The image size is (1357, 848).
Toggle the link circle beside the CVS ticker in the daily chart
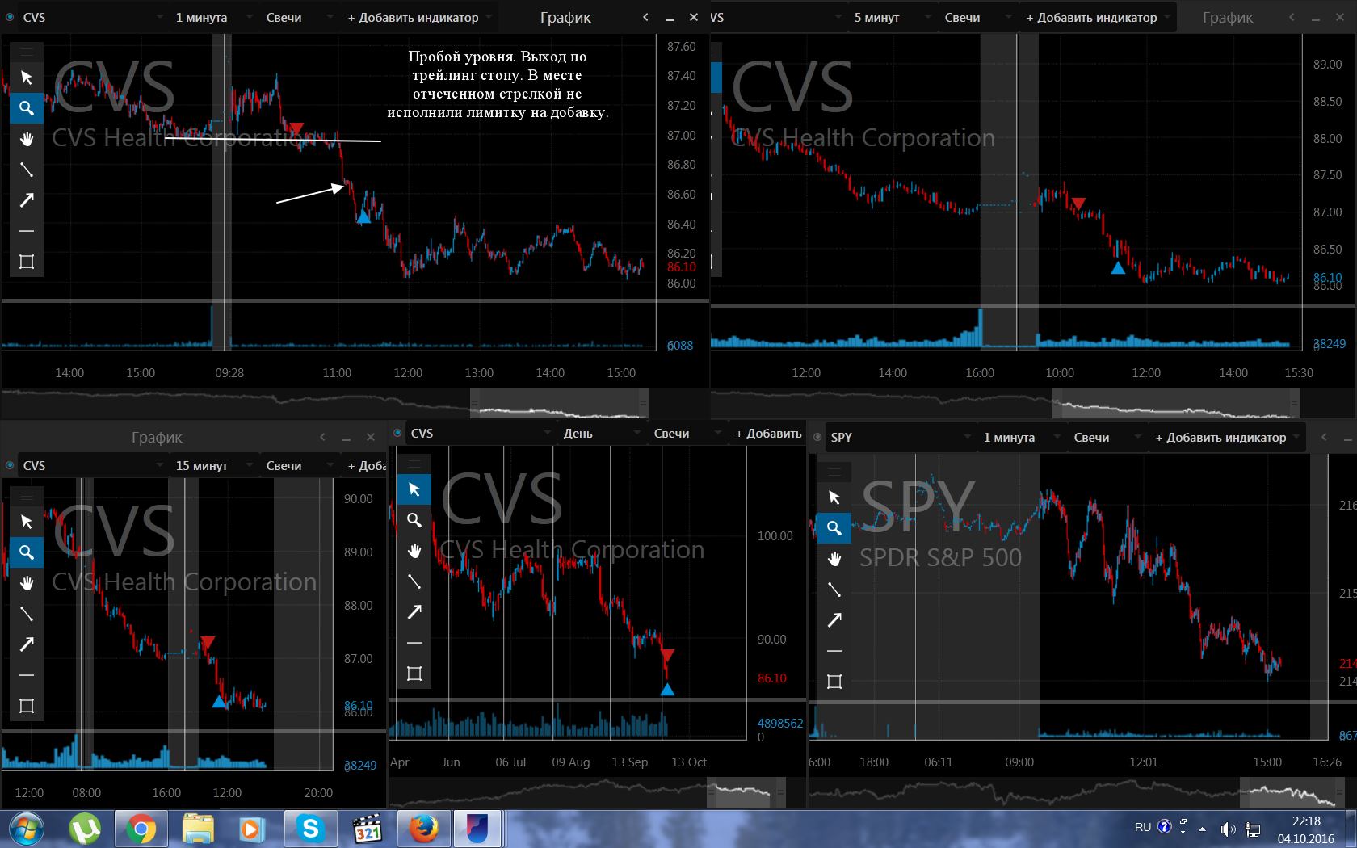[x=397, y=433]
